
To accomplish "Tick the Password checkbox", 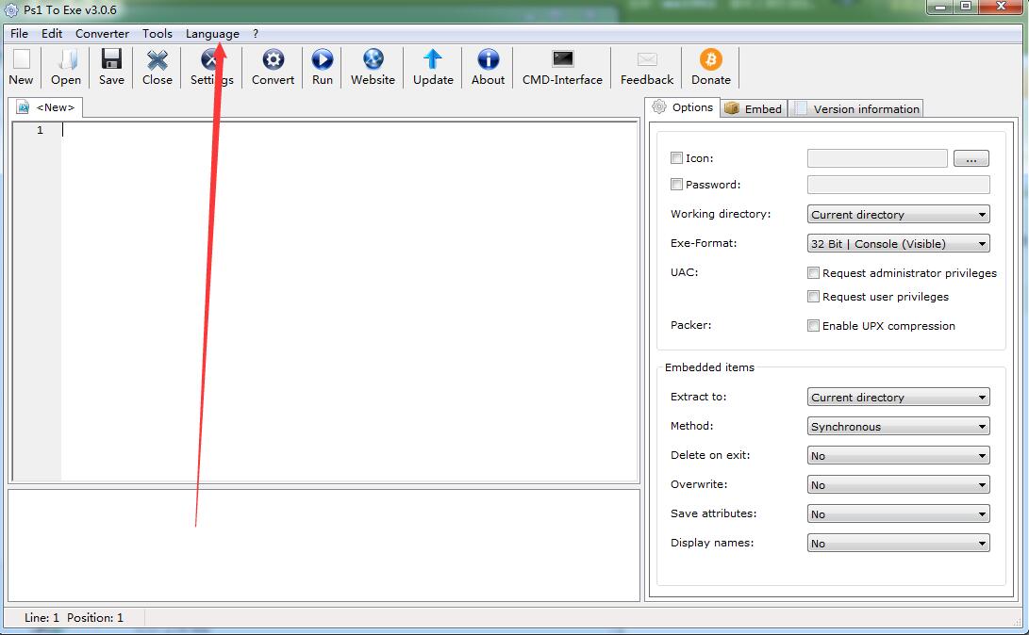I will [x=676, y=185].
